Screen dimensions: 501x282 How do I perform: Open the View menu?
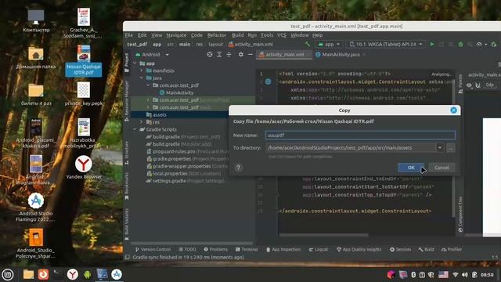point(157,35)
